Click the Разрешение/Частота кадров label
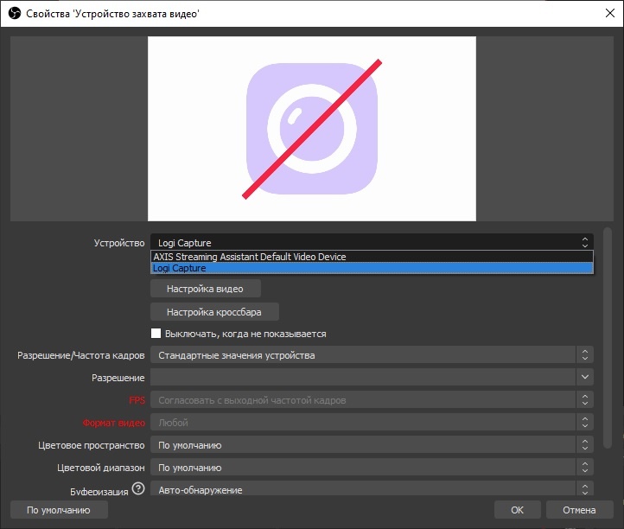Image resolution: width=624 pixels, height=529 pixels. (81, 355)
